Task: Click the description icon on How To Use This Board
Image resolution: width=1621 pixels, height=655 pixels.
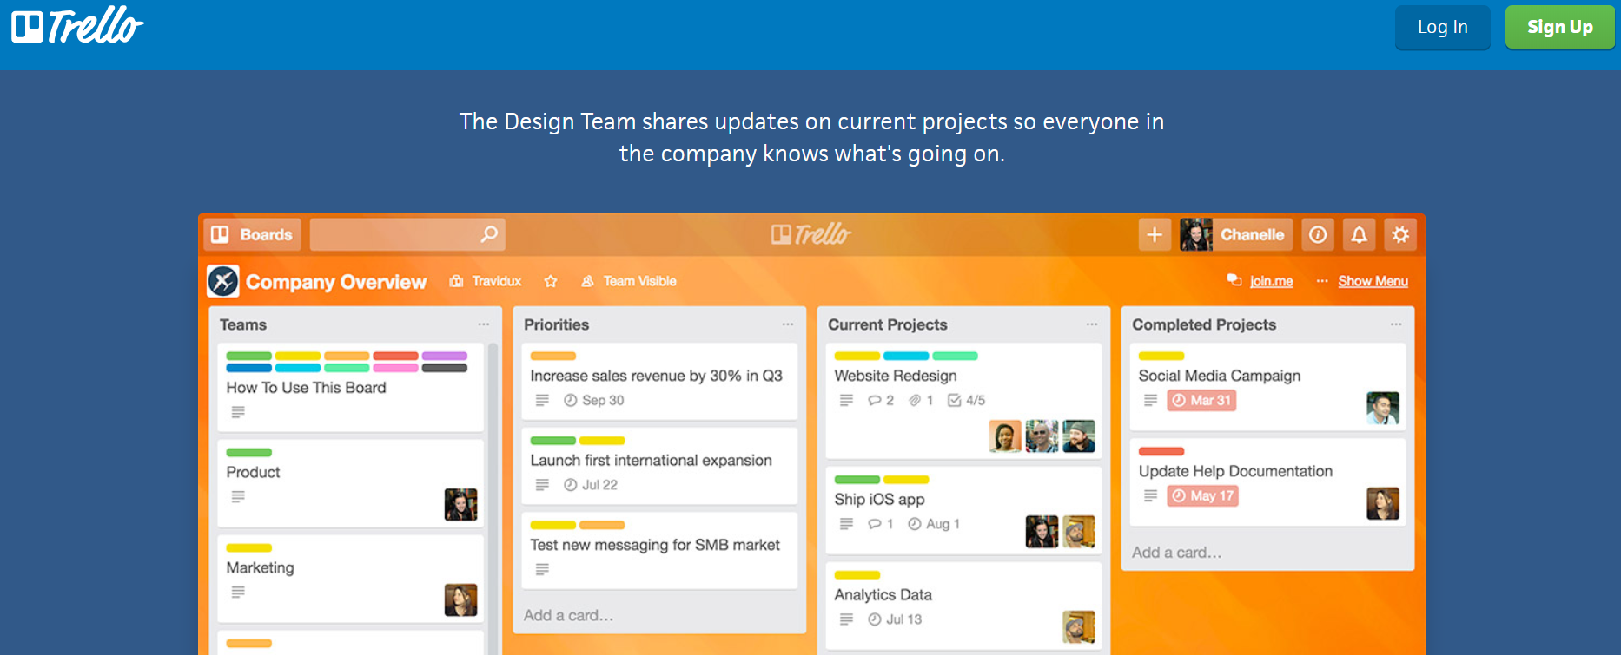Action: (238, 412)
